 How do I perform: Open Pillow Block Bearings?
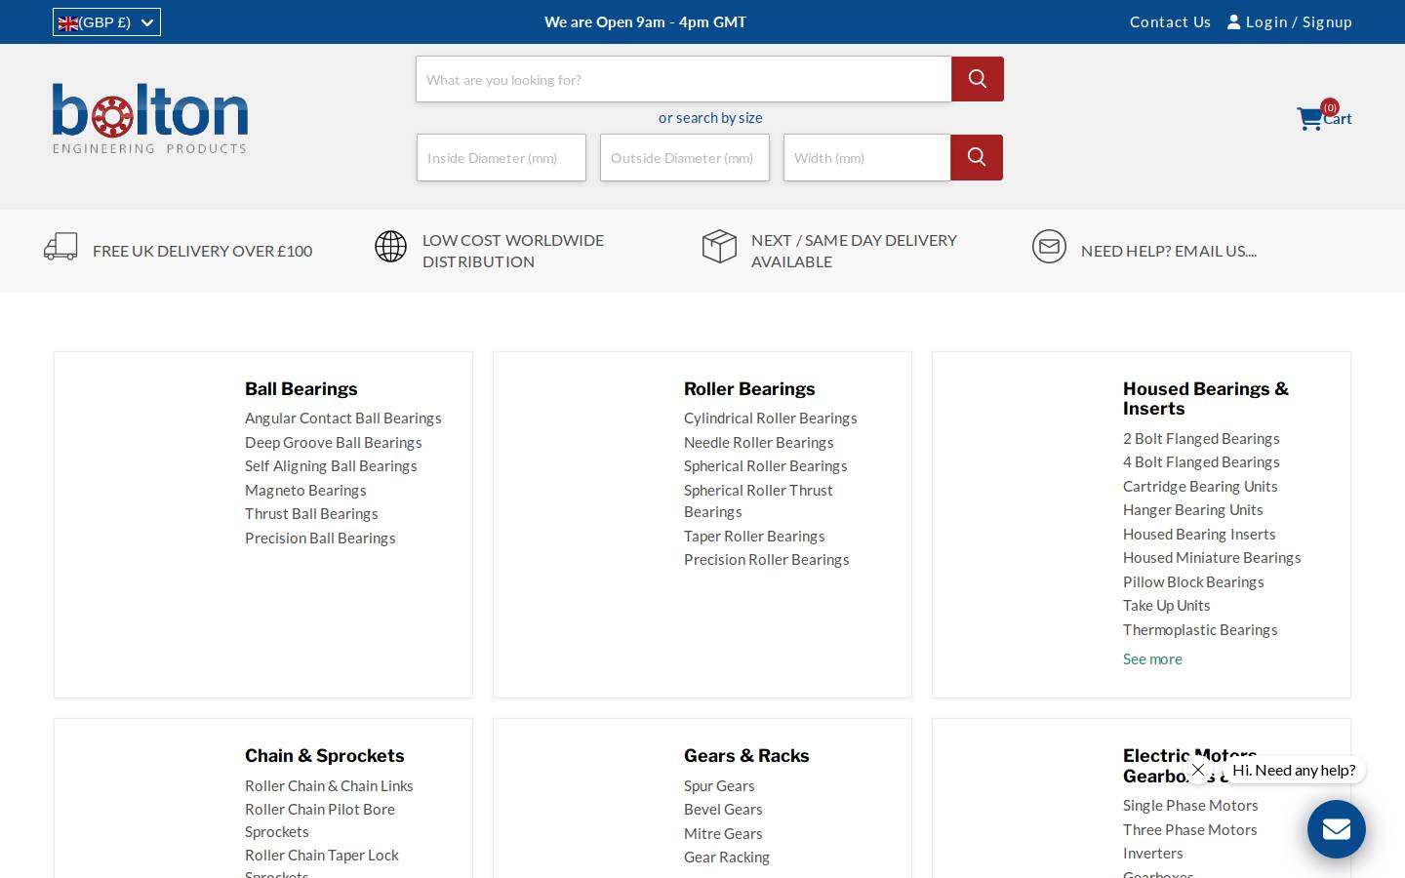click(x=1193, y=581)
